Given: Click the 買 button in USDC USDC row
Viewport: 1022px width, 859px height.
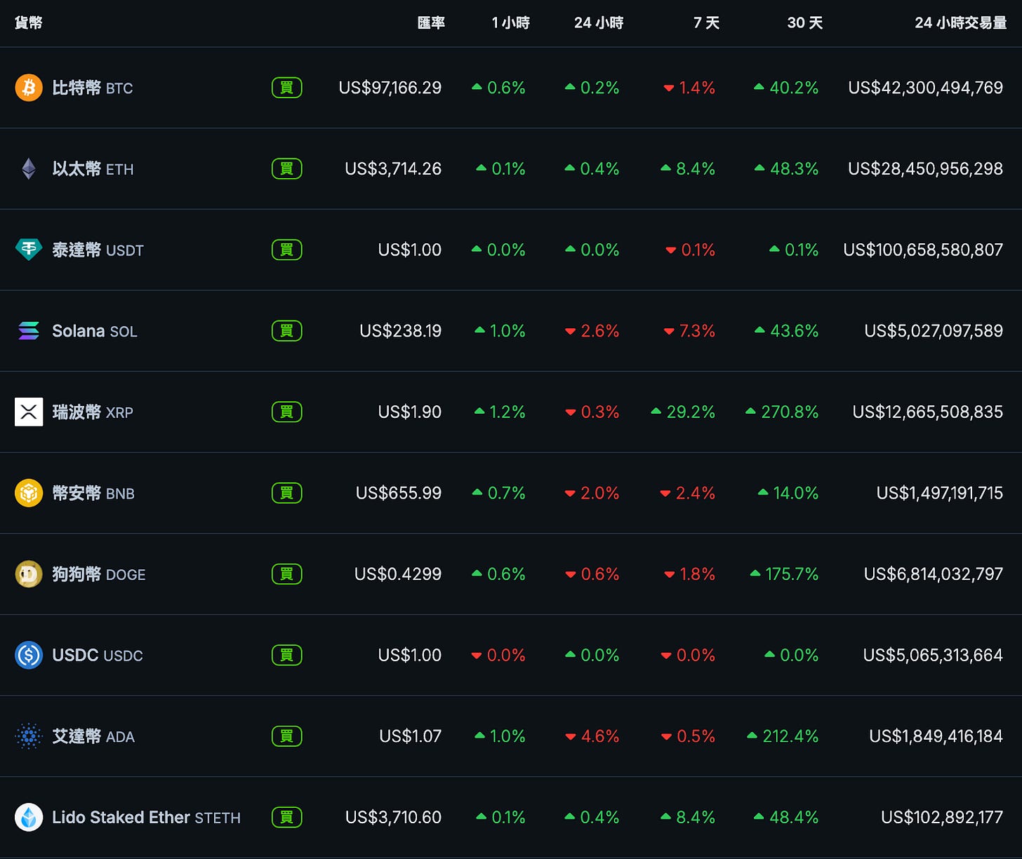Looking at the screenshot, I should [287, 655].
